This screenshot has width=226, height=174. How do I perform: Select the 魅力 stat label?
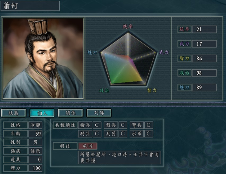[184, 88]
